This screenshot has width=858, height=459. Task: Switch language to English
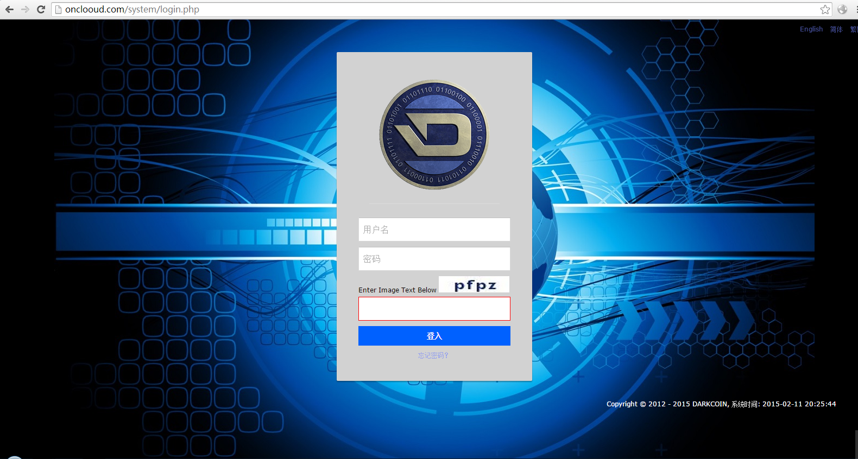(x=811, y=29)
